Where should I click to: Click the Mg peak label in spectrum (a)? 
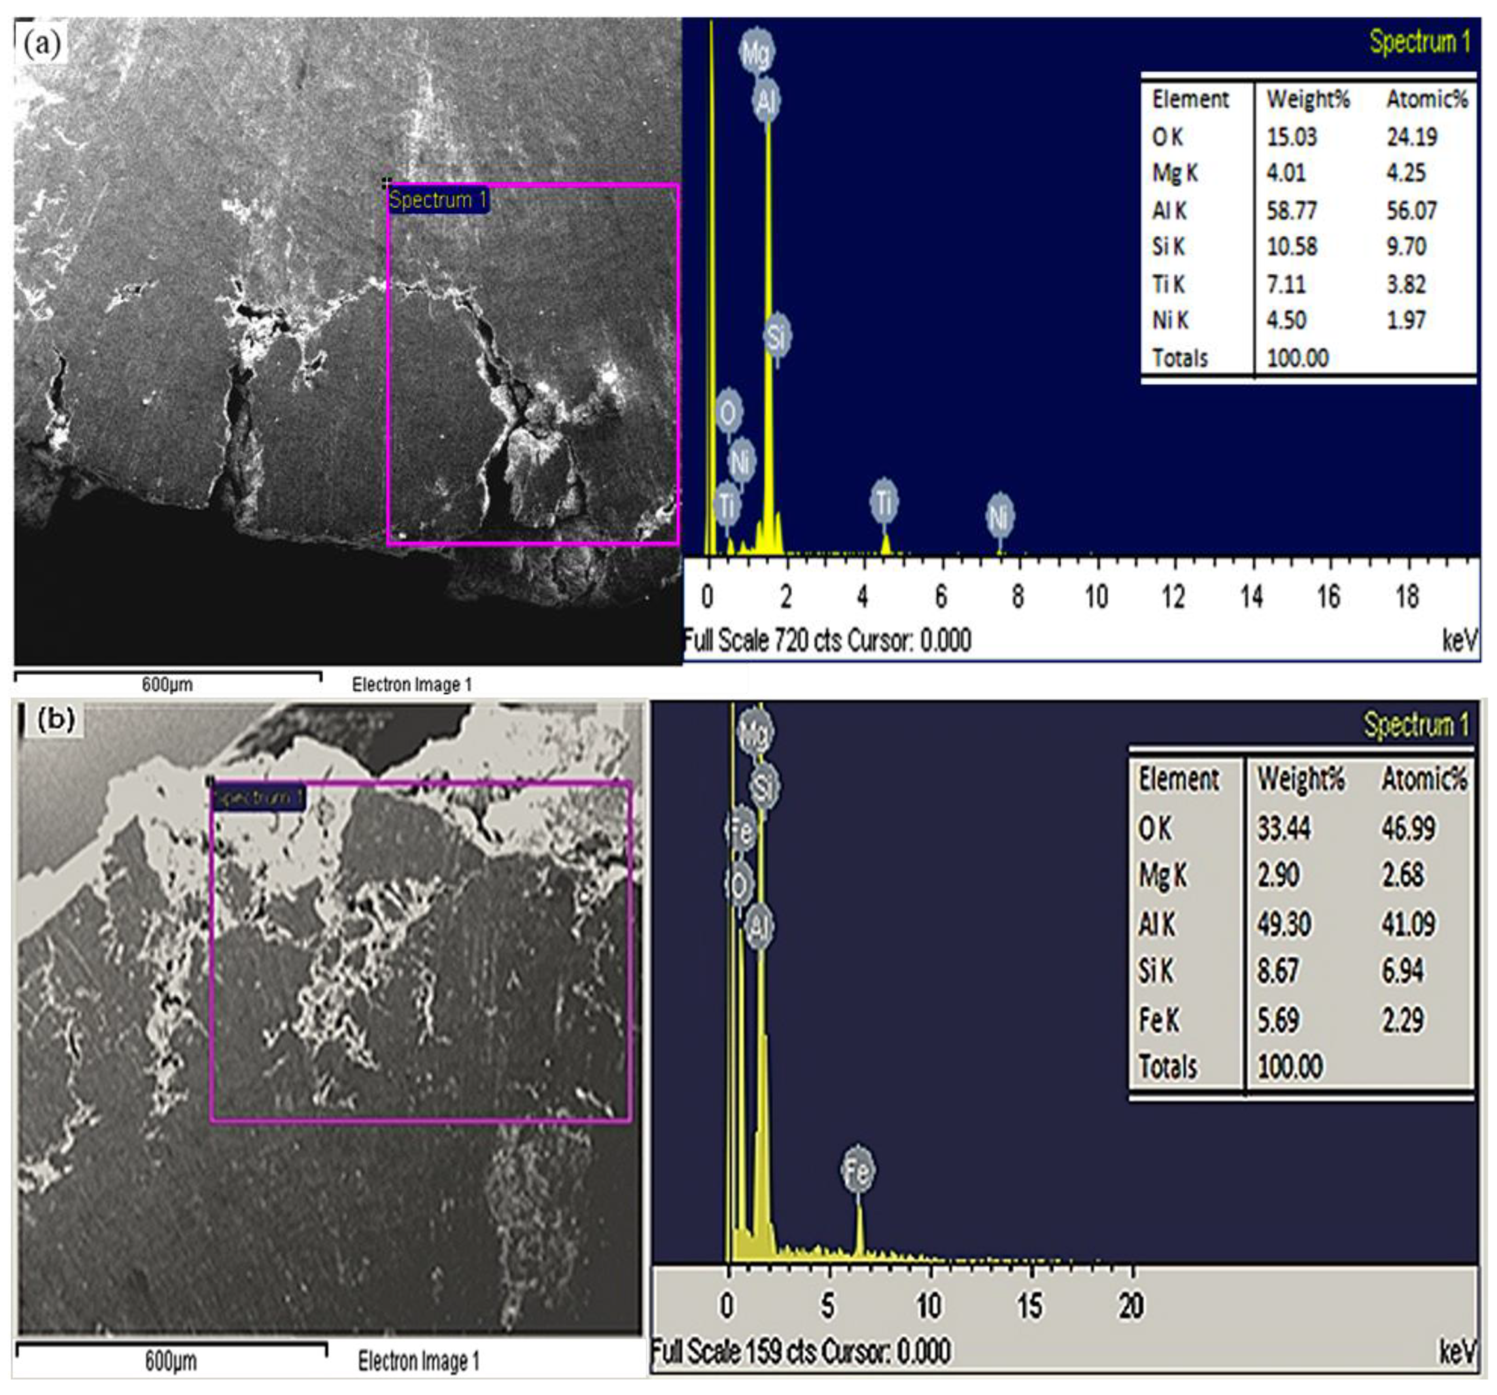coord(756,52)
